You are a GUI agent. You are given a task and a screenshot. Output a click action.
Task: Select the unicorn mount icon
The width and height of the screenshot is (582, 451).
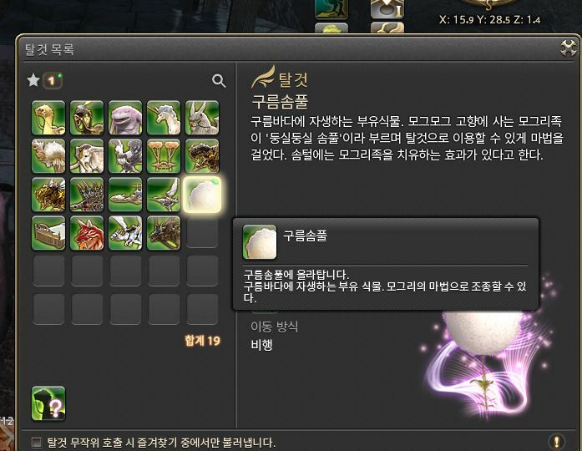[x=164, y=118]
